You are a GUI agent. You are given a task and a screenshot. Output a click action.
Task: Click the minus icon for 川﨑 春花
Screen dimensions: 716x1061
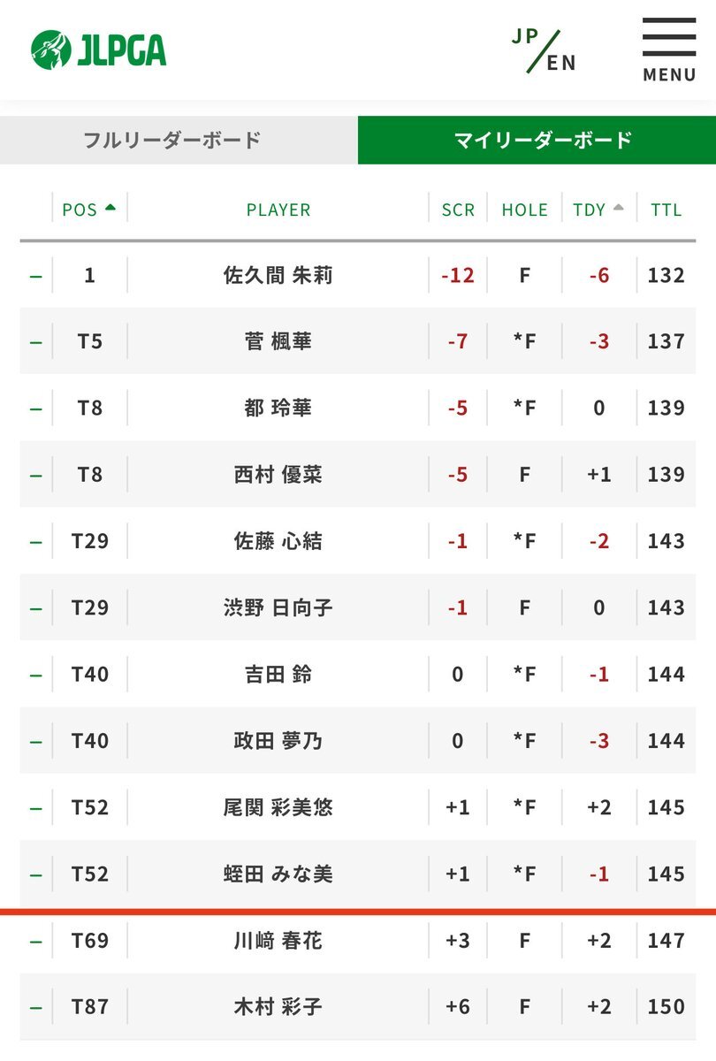[x=35, y=941]
